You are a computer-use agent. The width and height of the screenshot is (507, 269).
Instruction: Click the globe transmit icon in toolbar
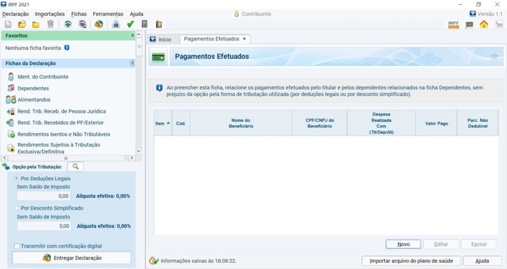pos(99,24)
